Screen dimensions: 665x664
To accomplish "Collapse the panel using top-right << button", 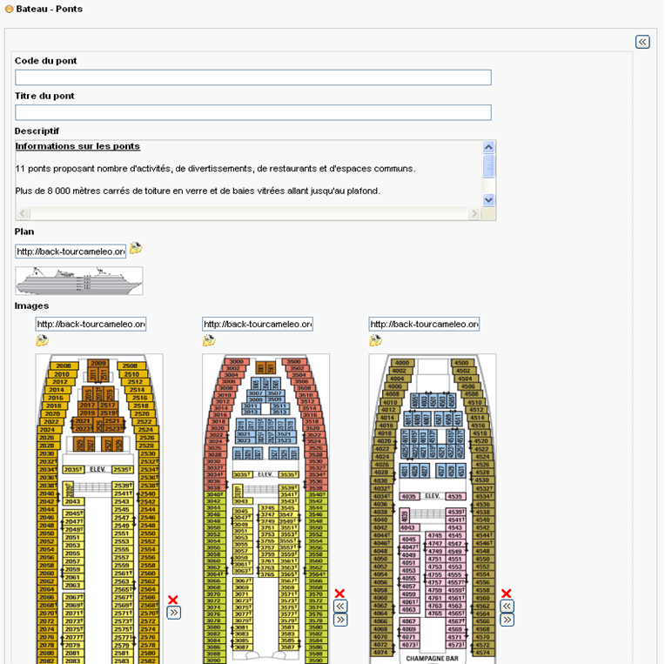I will click(x=642, y=42).
